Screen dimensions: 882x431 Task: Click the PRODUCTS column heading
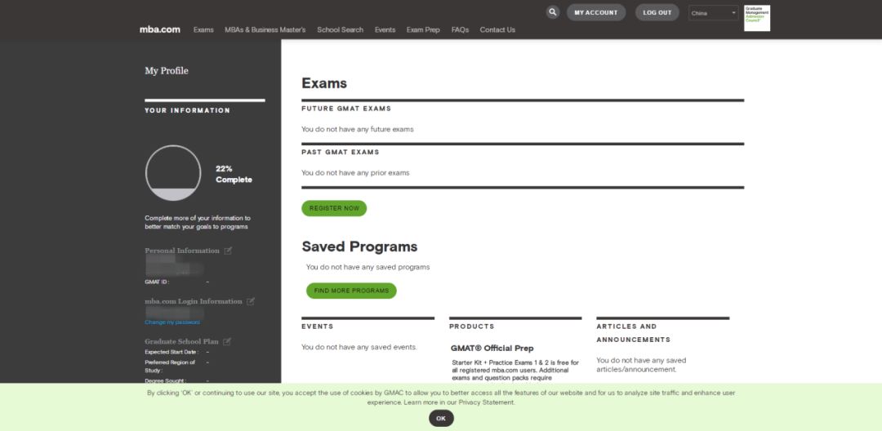coord(471,327)
